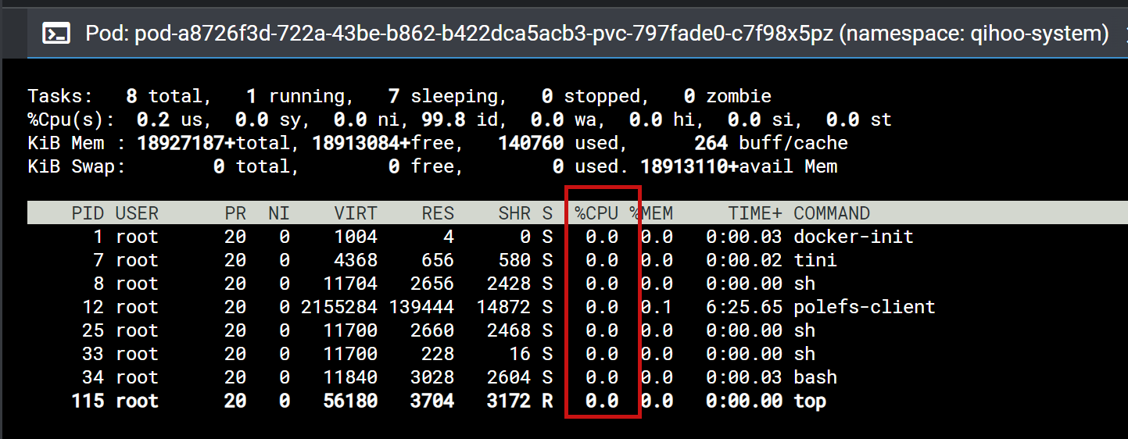Select the bash command text

(815, 377)
